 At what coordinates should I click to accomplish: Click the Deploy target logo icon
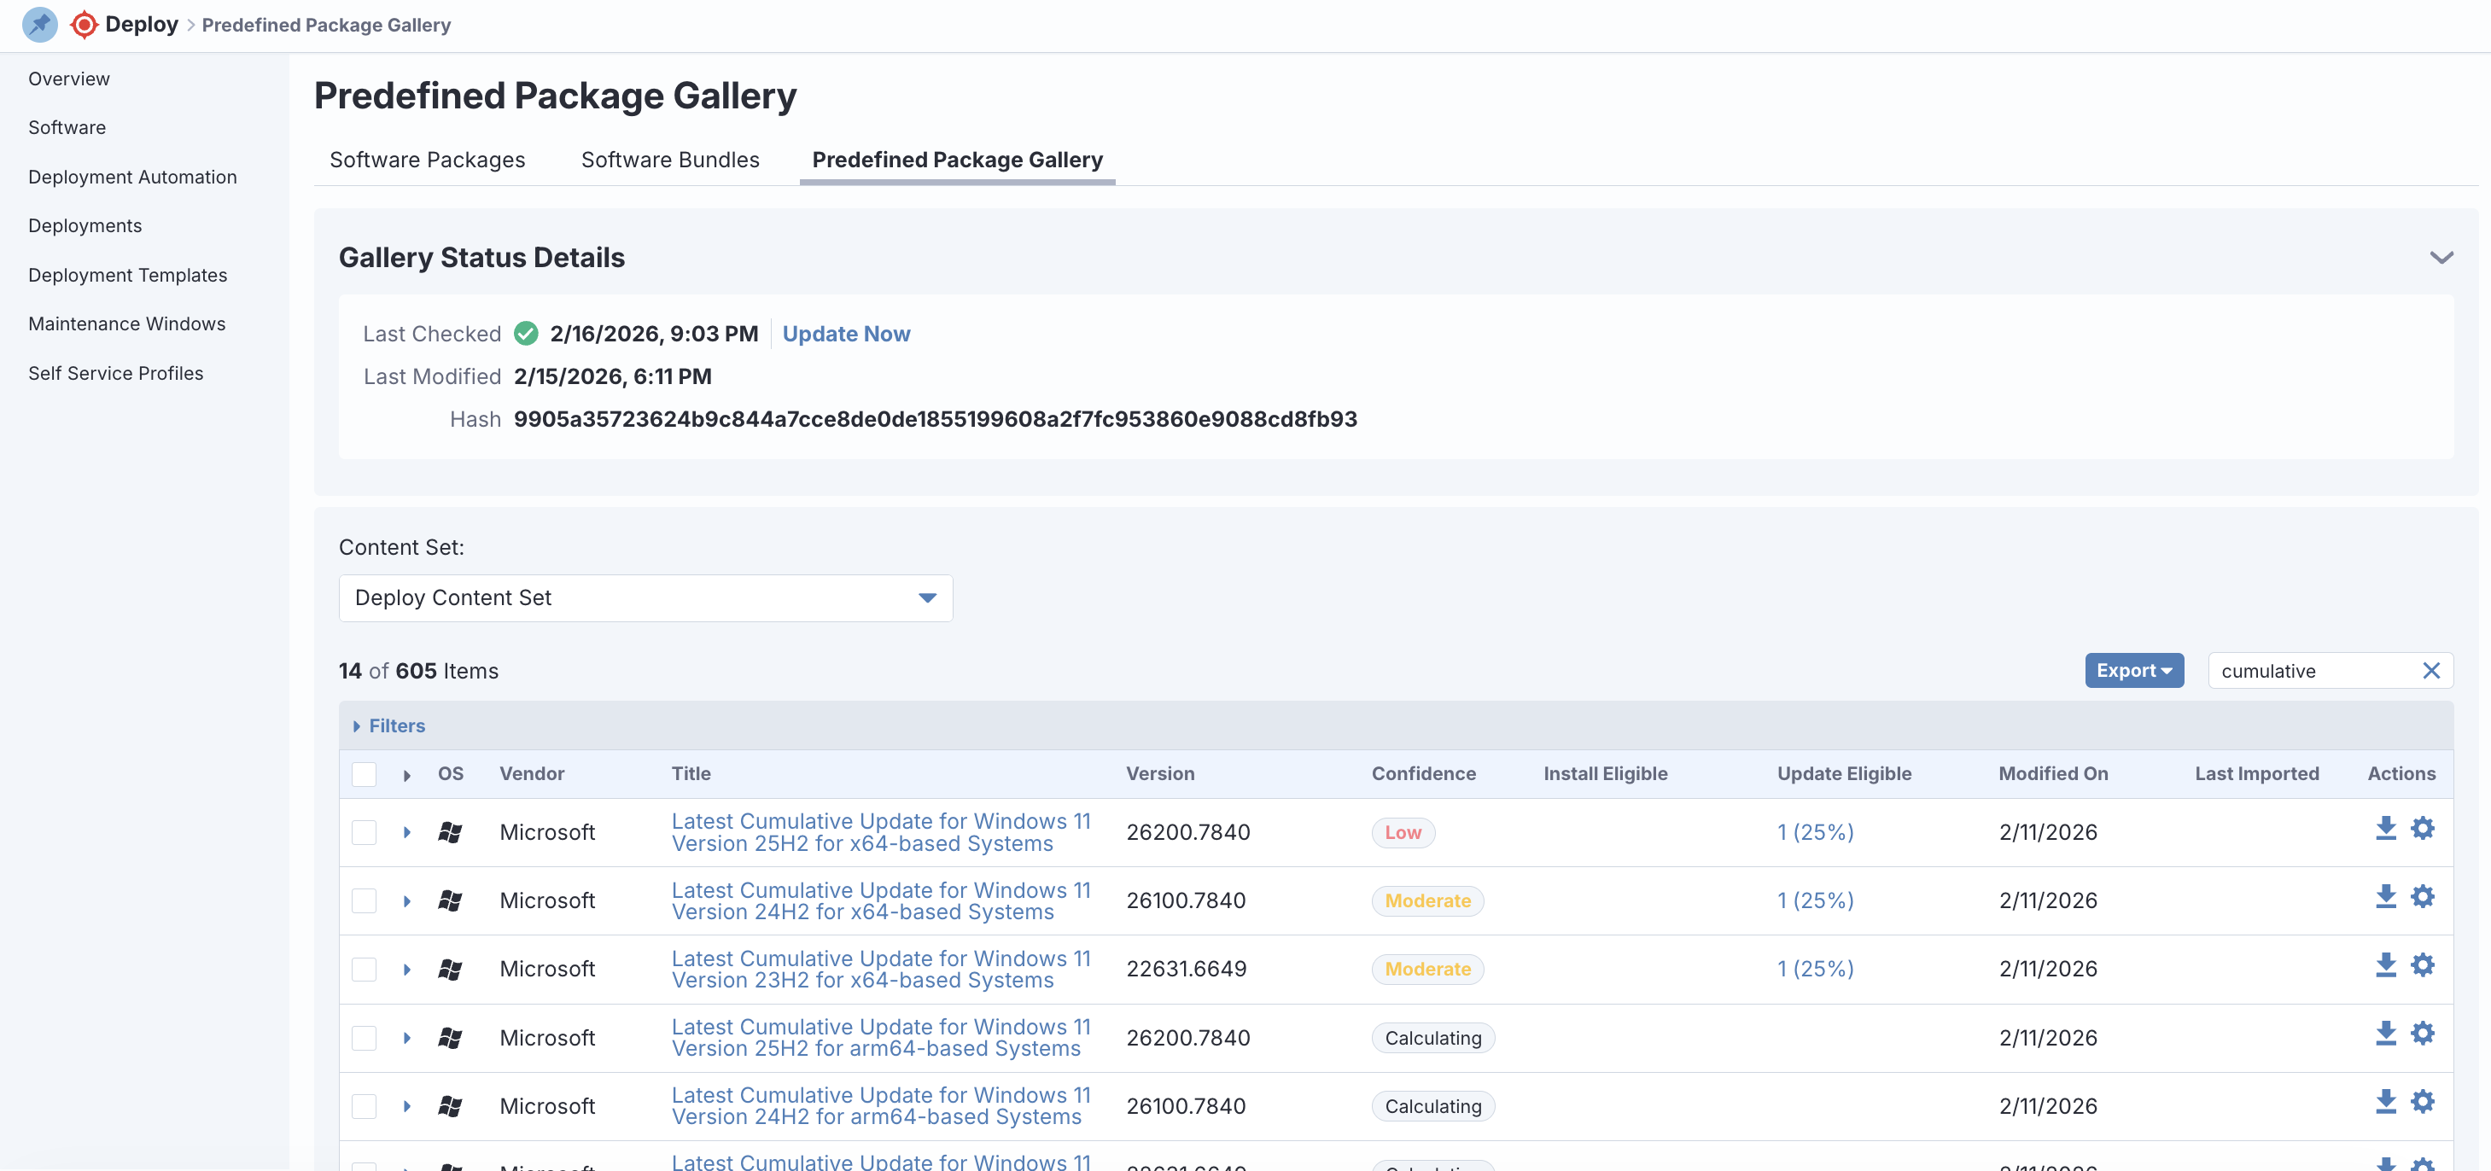coord(85,24)
